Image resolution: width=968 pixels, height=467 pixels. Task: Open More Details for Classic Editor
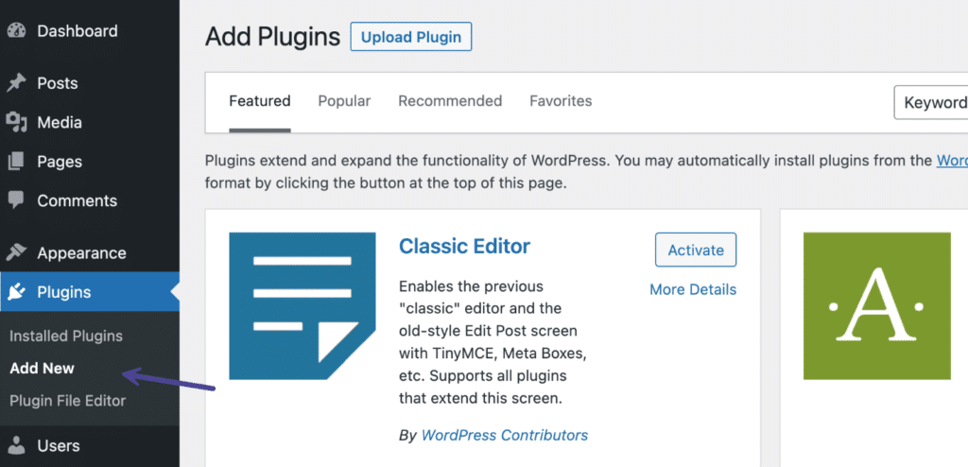(x=693, y=289)
